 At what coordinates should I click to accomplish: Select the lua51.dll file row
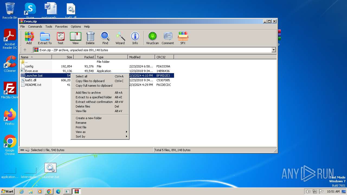coord(46,80)
